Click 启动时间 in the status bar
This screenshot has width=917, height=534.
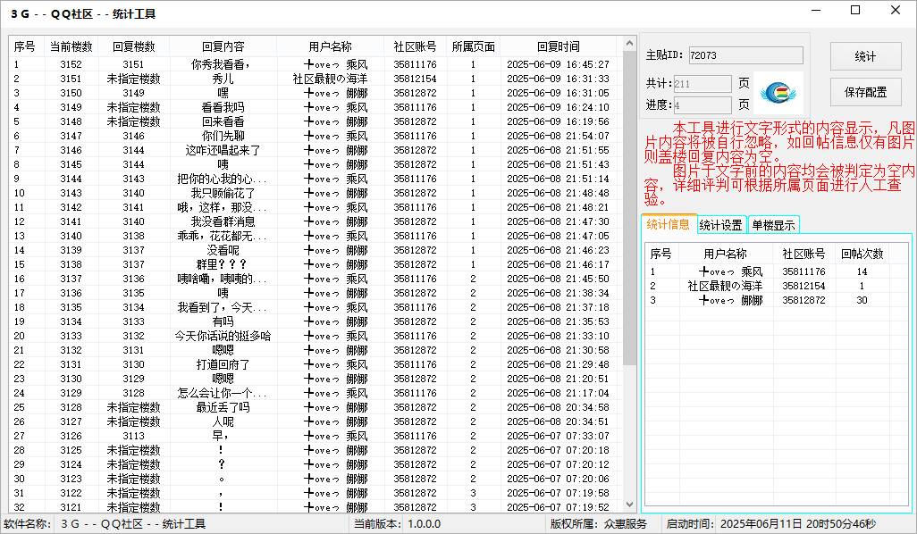770,524
